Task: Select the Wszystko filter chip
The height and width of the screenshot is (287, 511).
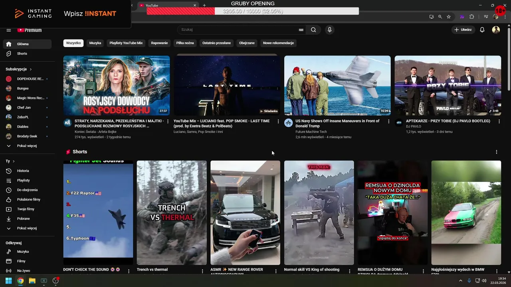Action: click(73, 43)
